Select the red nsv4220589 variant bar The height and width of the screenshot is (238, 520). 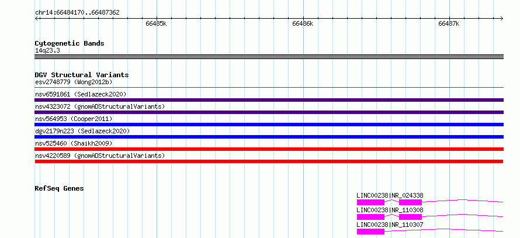269,161
